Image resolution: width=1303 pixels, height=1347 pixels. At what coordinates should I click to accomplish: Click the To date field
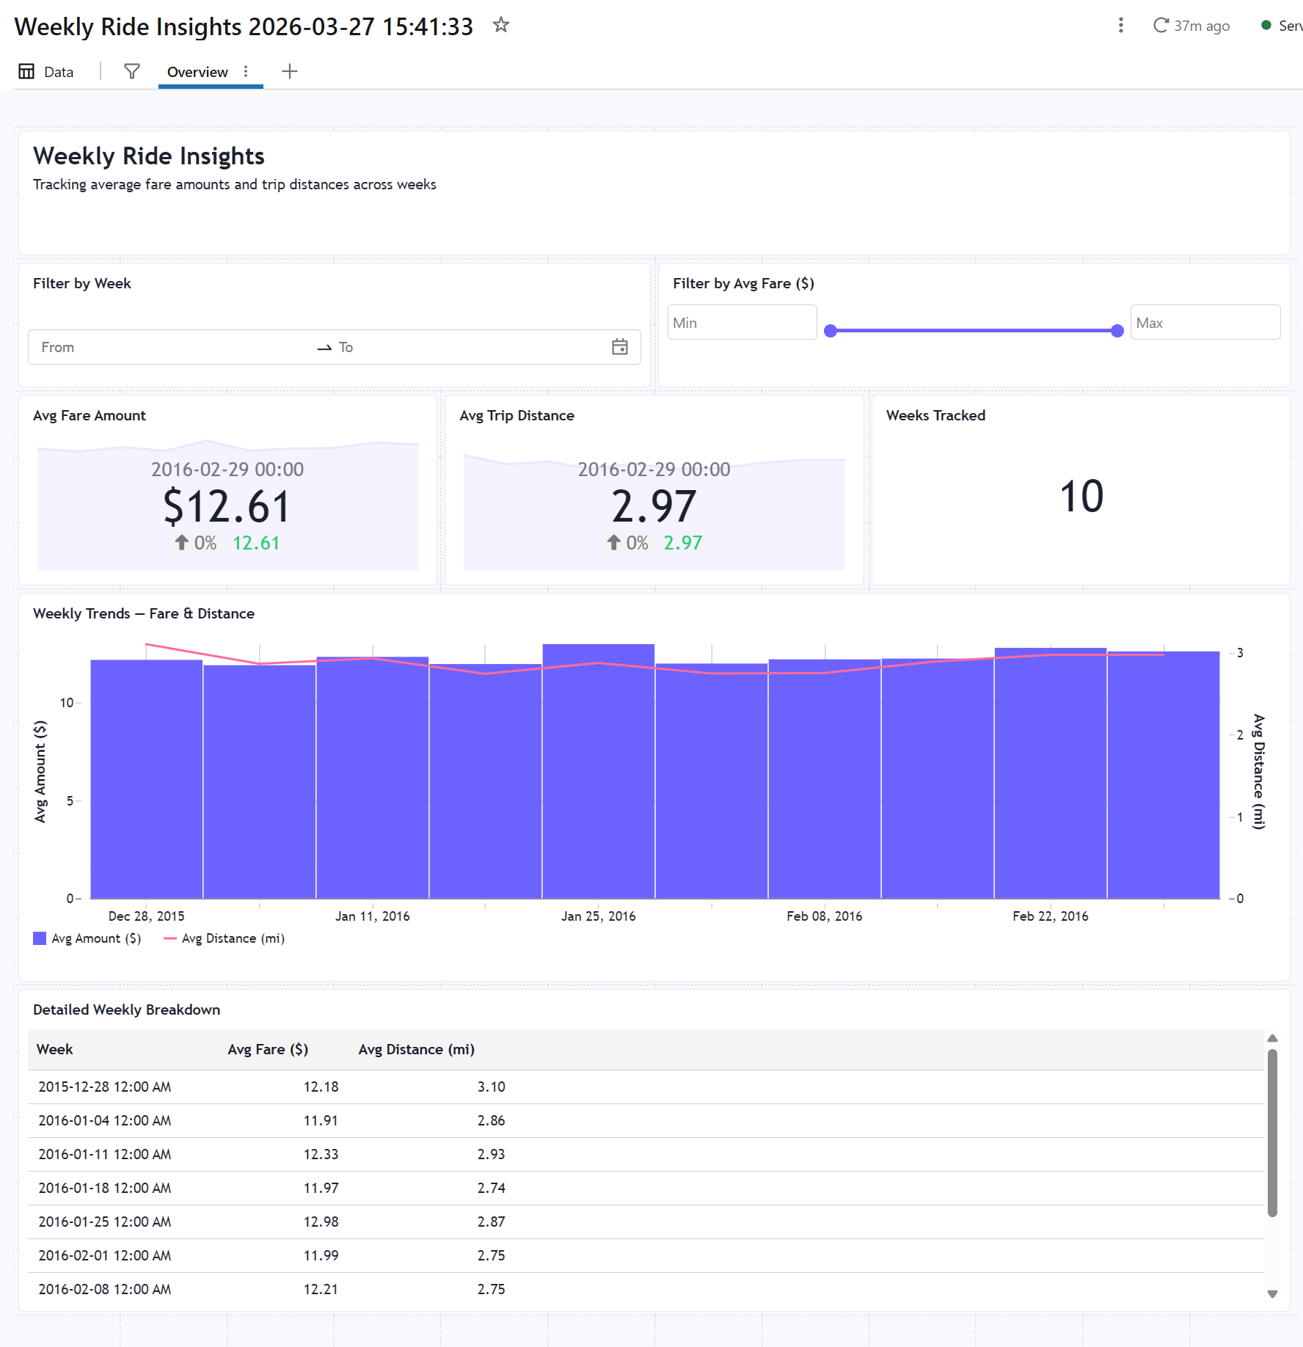470,347
